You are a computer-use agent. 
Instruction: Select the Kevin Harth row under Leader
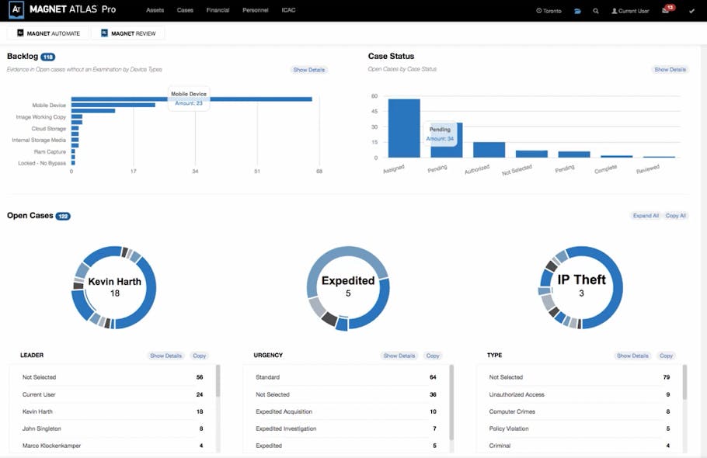109,411
